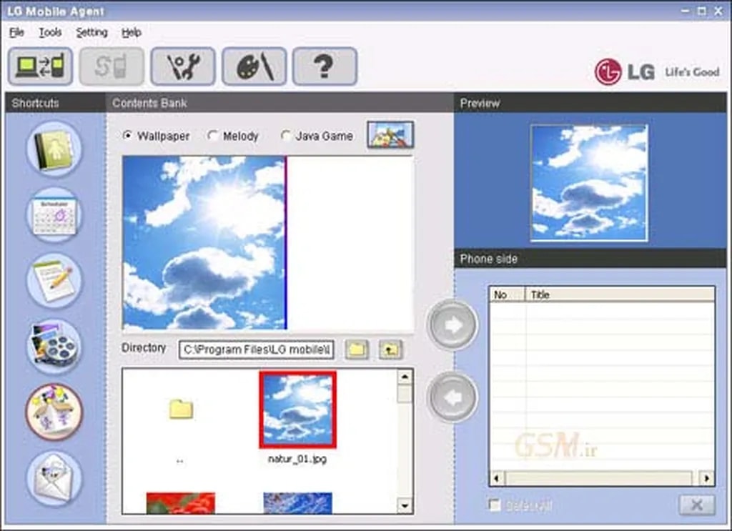Open the File menu
This screenshot has height=531, width=732.
point(16,33)
